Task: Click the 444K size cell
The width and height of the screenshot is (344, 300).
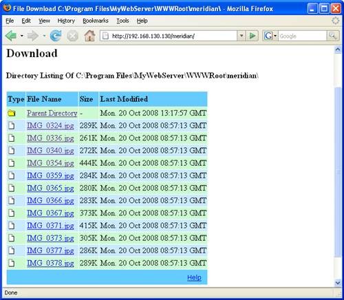Action: click(89, 163)
